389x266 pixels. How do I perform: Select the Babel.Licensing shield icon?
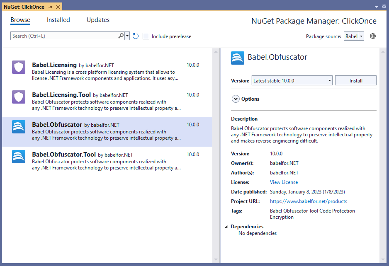[x=19, y=67]
